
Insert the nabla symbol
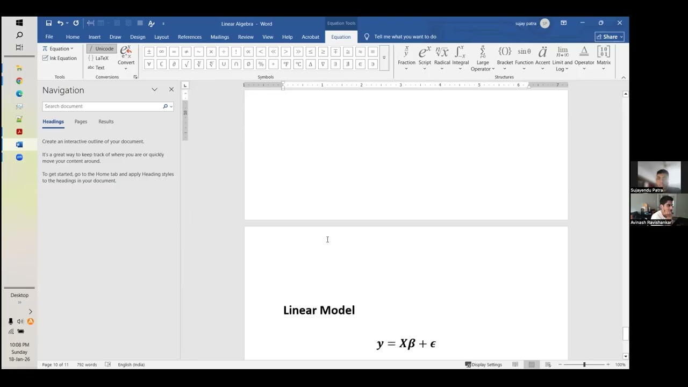point(322,64)
